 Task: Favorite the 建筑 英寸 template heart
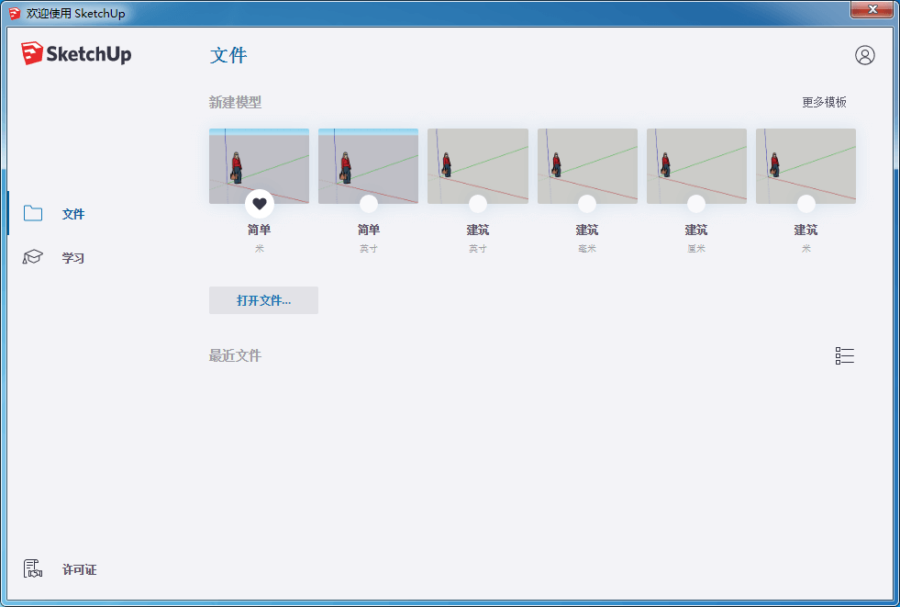coord(477,203)
